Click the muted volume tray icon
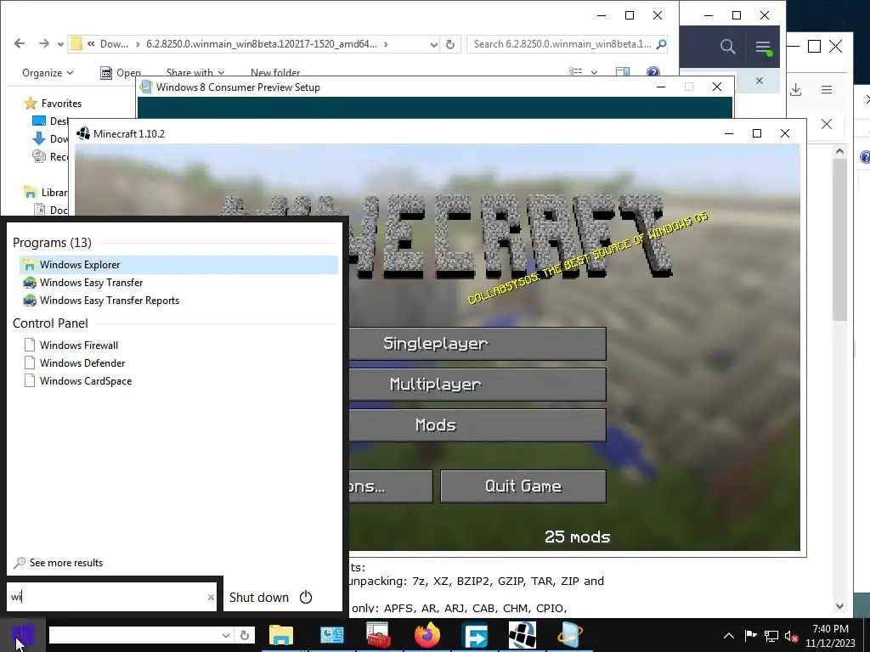 coord(791,636)
